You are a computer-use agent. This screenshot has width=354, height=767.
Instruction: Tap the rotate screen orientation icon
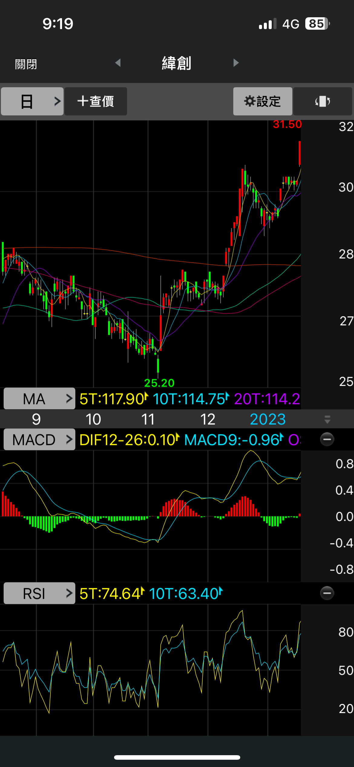click(323, 101)
